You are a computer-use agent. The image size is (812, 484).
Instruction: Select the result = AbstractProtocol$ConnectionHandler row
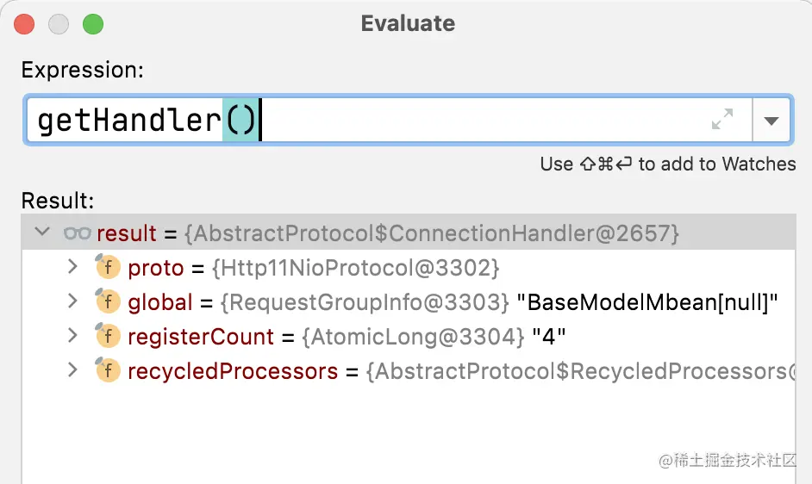(x=409, y=233)
